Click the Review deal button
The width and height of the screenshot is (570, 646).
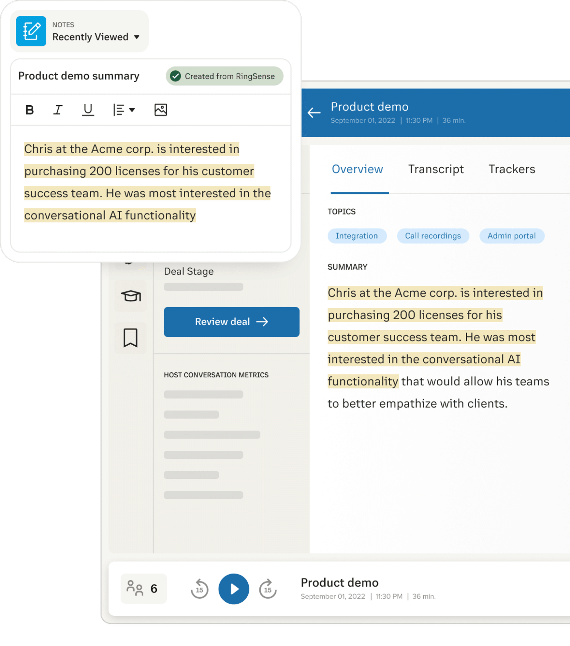[231, 322]
